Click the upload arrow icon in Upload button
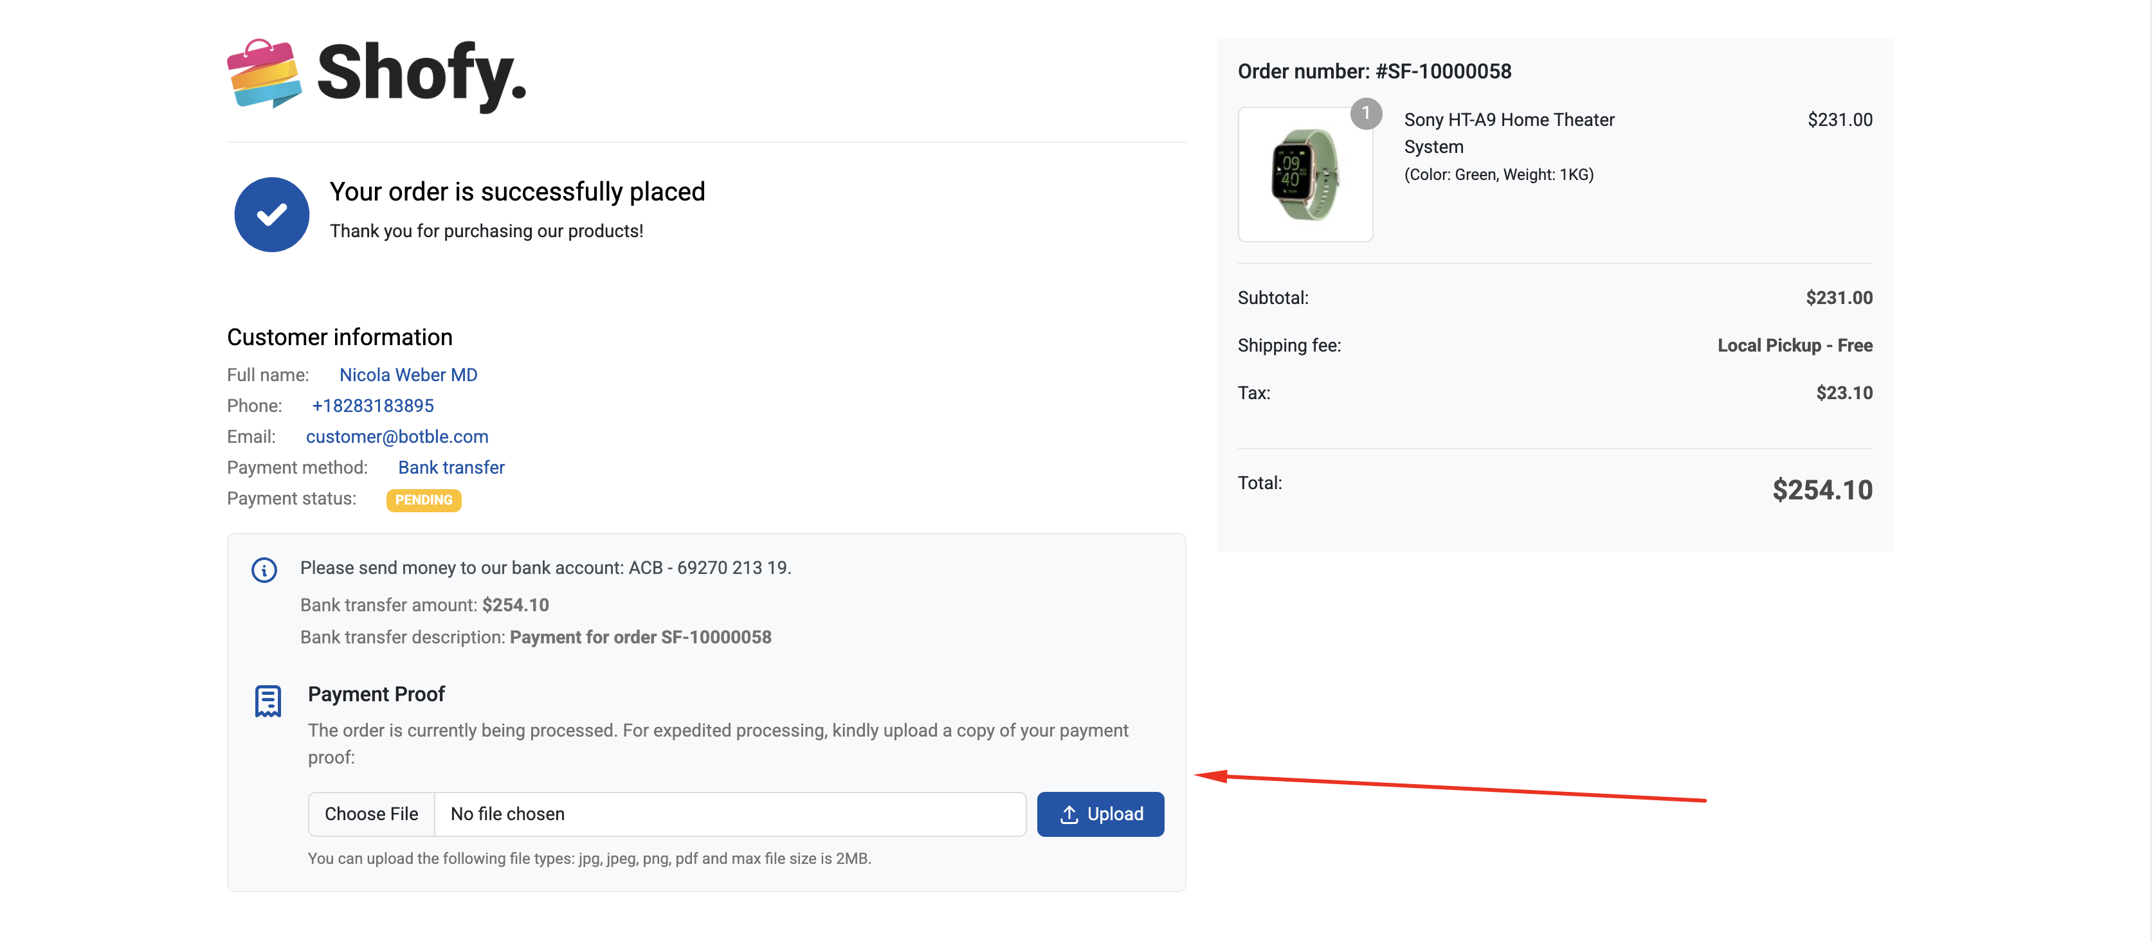The height and width of the screenshot is (941, 2153). pyautogui.click(x=1069, y=814)
